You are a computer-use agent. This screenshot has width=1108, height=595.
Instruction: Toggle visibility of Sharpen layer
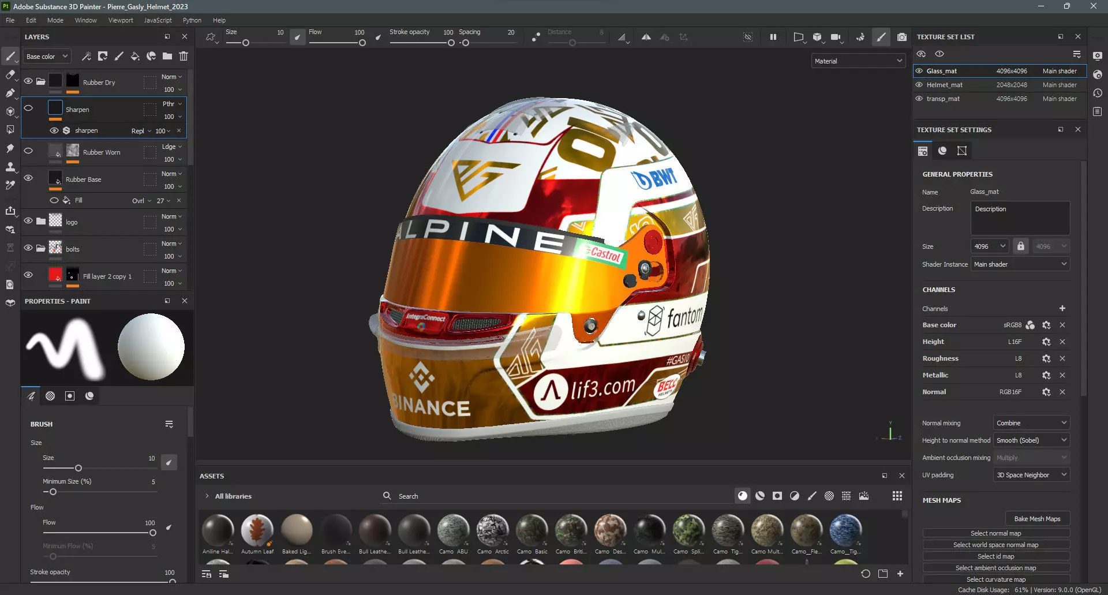coord(28,108)
